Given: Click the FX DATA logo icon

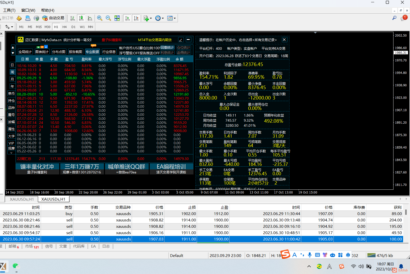Looking at the screenshot, I should pyautogui.click(x=21, y=40).
